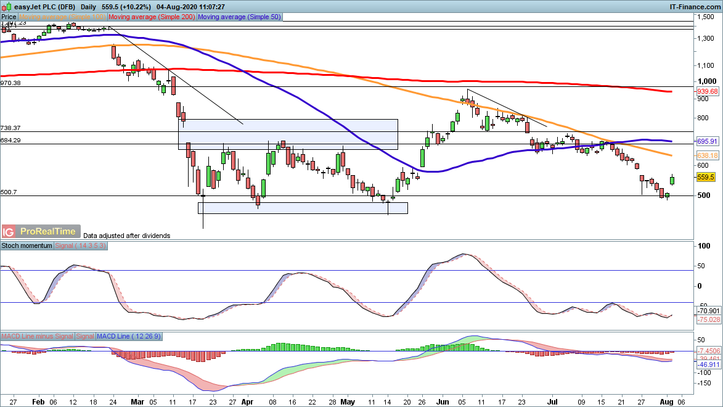Click the MACD Line (12 26 9) label

pos(128,336)
